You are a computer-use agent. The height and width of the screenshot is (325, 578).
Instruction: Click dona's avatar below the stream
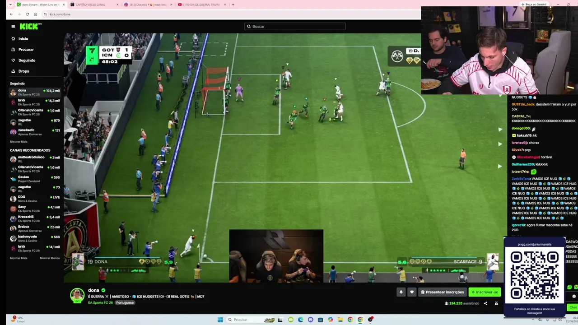77,295
